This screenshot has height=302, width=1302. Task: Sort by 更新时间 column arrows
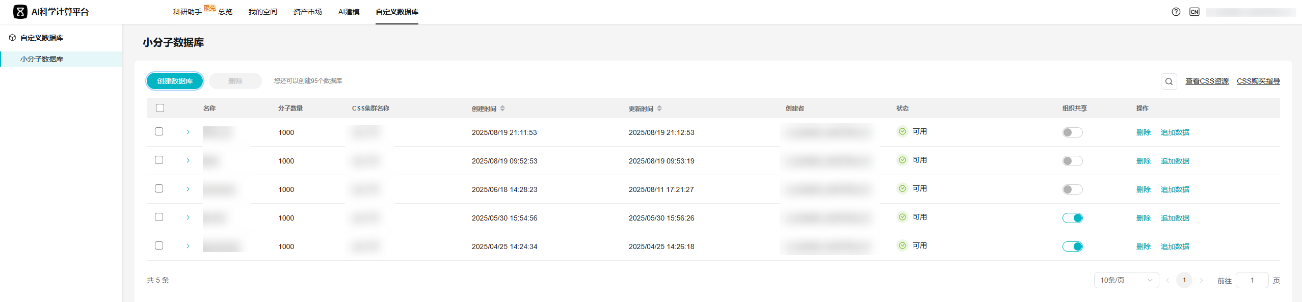point(659,108)
